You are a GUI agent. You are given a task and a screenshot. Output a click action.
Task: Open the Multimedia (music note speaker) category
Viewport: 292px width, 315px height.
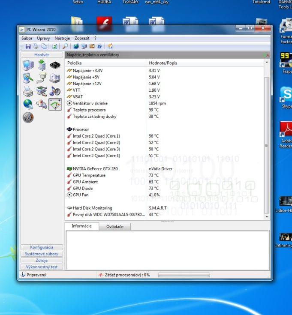coord(55,91)
